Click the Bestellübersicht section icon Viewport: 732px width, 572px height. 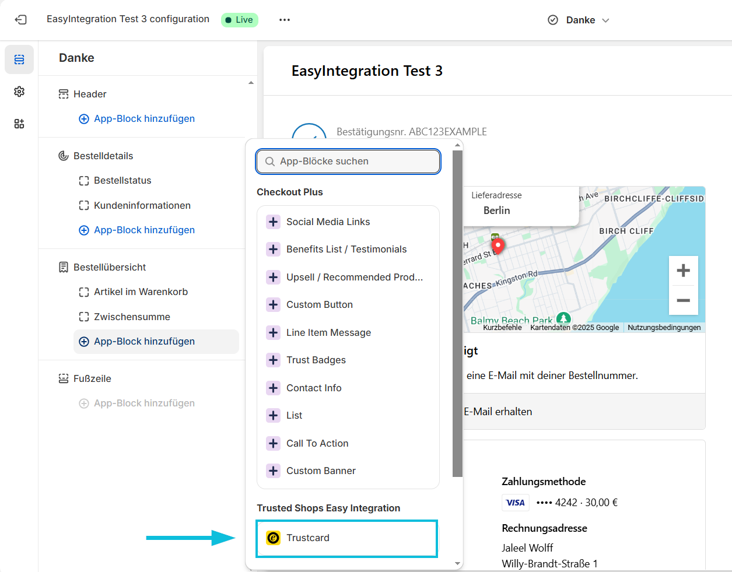[x=64, y=267]
